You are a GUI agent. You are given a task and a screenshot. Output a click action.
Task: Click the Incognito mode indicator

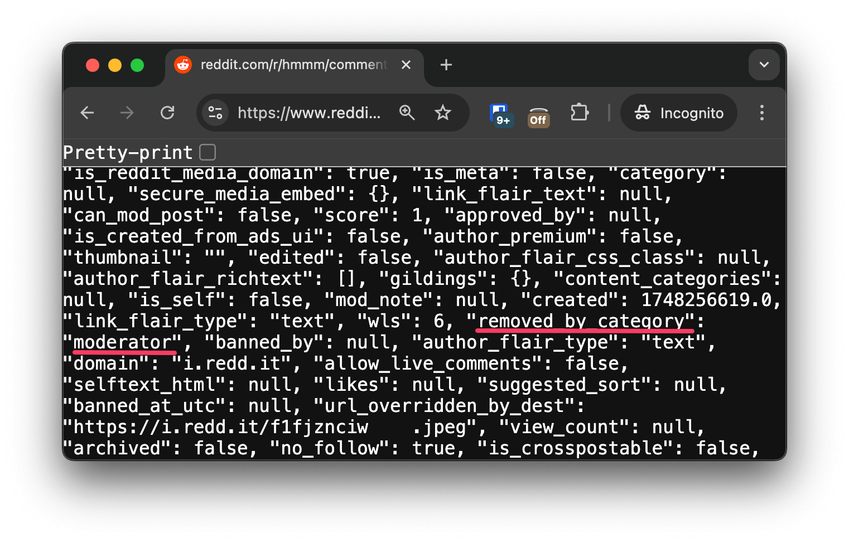pos(678,113)
